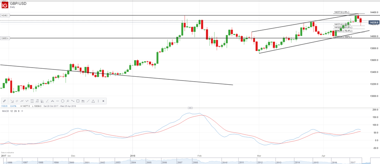Select the diagonal line tool
Image resolution: width=380 pixels, height=164 pixels.
point(88,101)
